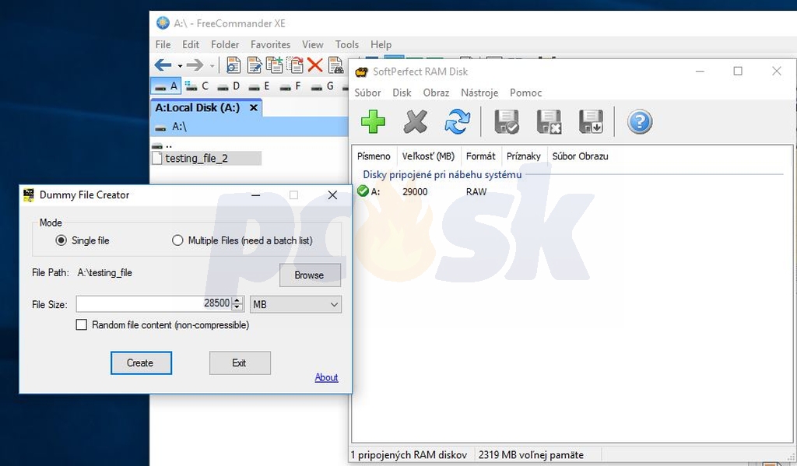Click the 29000 size value
Viewport: 797px width, 466px height.
(x=415, y=191)
